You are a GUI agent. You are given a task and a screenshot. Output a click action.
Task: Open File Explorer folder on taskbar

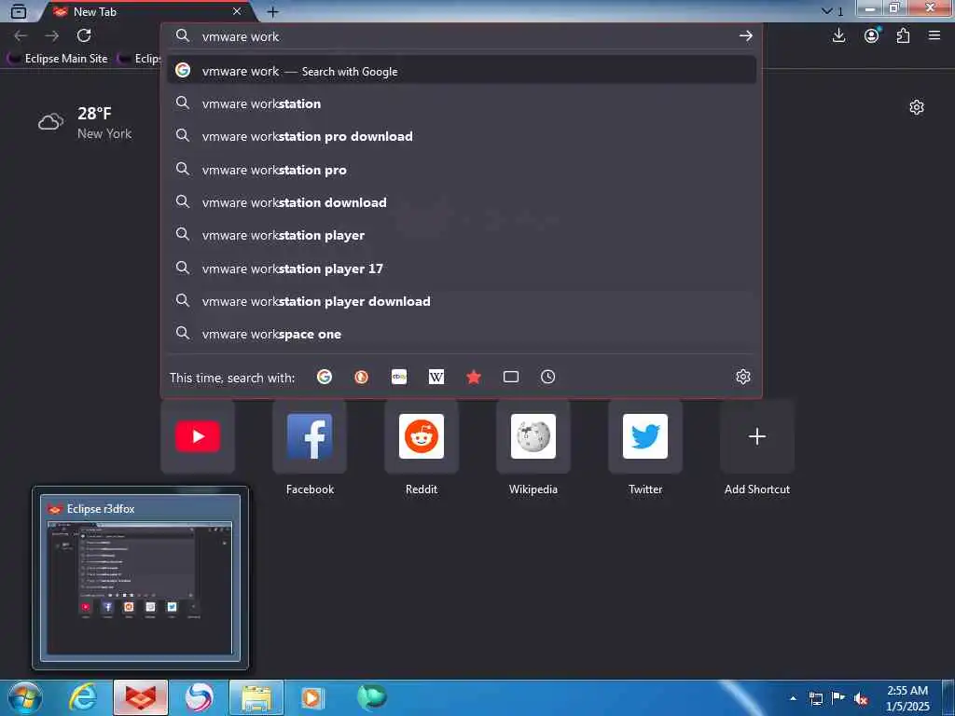pyautogui.click(x=256, y=697)
